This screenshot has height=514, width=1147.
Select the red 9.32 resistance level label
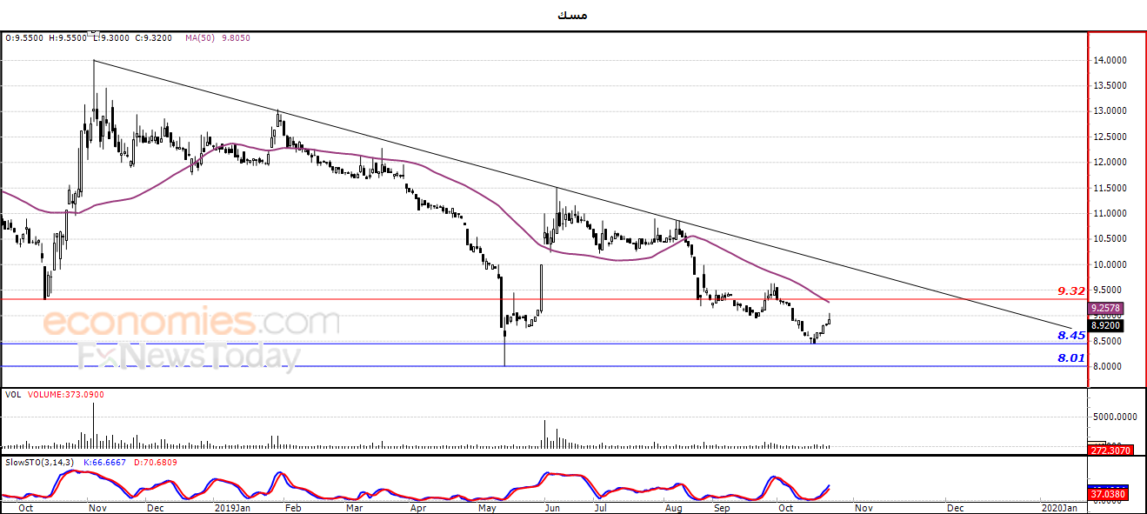point(1070,290)
